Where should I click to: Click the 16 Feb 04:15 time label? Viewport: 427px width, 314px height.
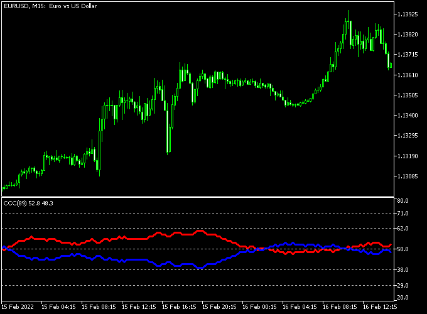click(x=300, y=307)
